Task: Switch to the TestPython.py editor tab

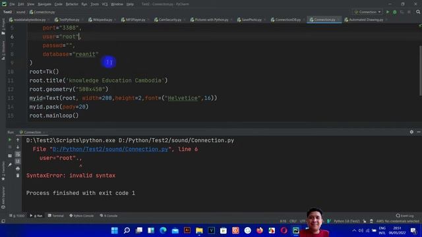Action: [69, 20]
